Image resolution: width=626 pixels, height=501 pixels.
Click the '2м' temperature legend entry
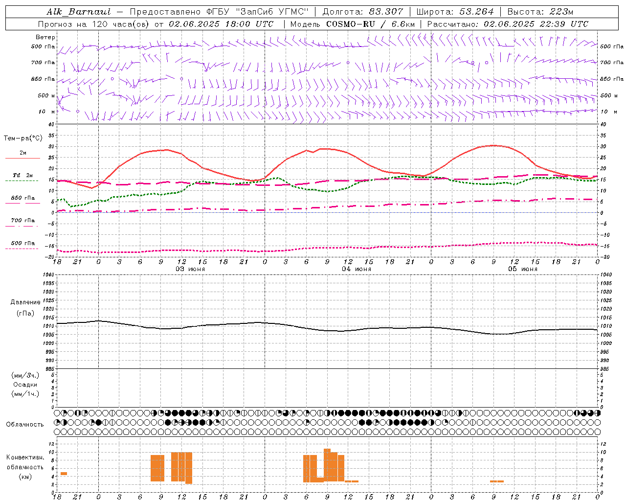point(23,153)
